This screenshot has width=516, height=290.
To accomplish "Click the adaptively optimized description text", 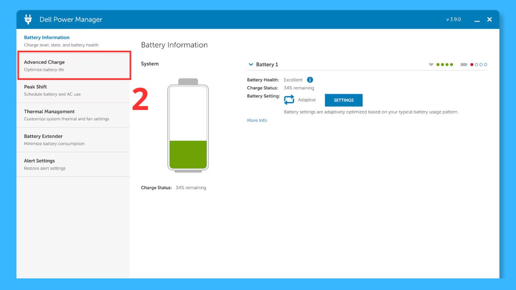I will coord(371,112).
